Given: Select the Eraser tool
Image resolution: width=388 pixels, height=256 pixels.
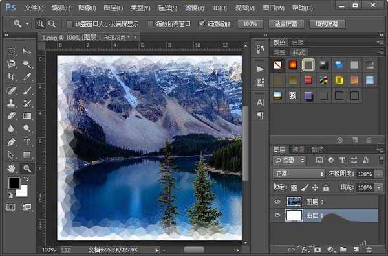Looking at the screenshot, I should click(11, 115).
